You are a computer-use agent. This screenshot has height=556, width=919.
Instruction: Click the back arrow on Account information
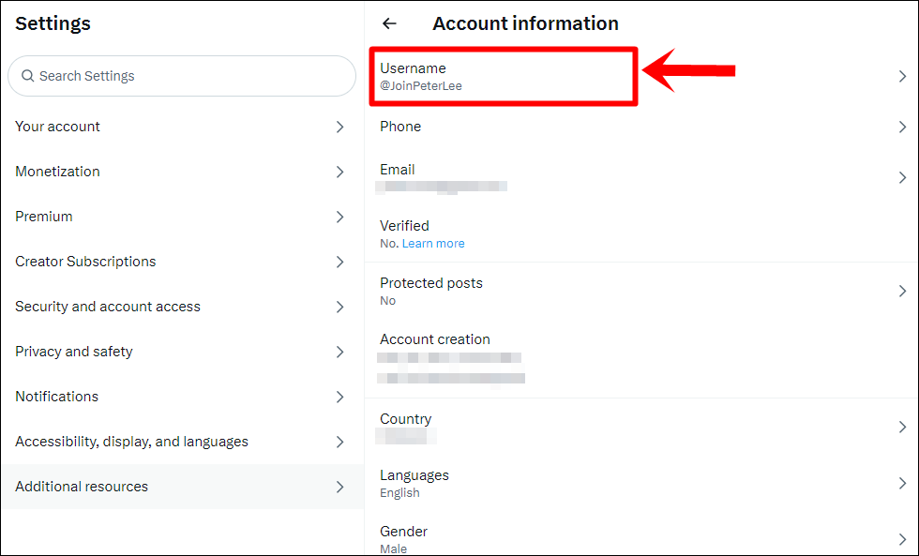click(389, 23)
